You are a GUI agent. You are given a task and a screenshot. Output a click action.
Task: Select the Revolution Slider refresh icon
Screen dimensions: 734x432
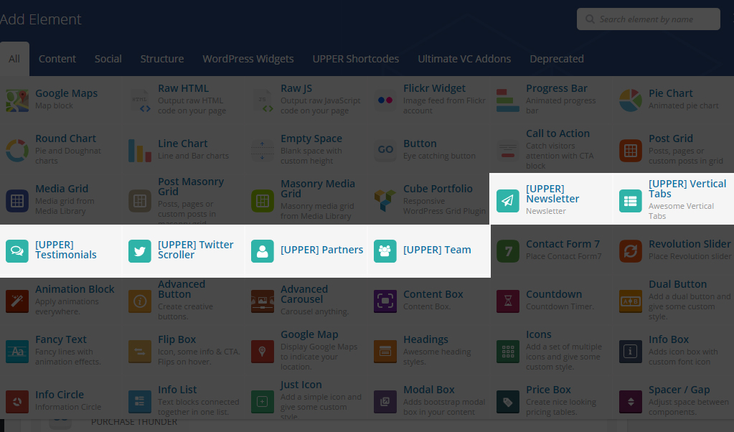tap(631, 250)
